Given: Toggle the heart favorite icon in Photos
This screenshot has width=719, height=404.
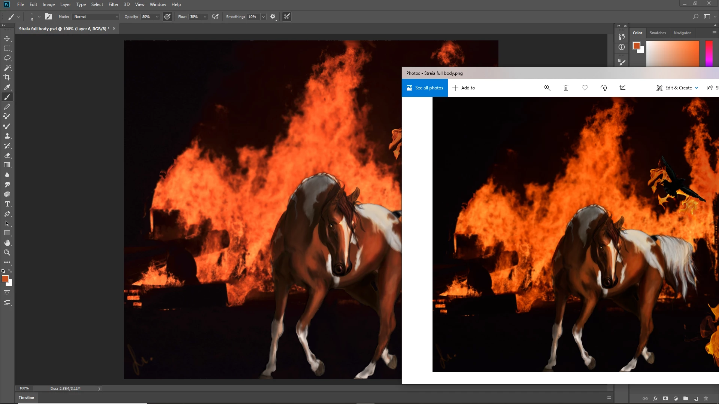Looking at the screenshot, I should click(x=585, y=88).
